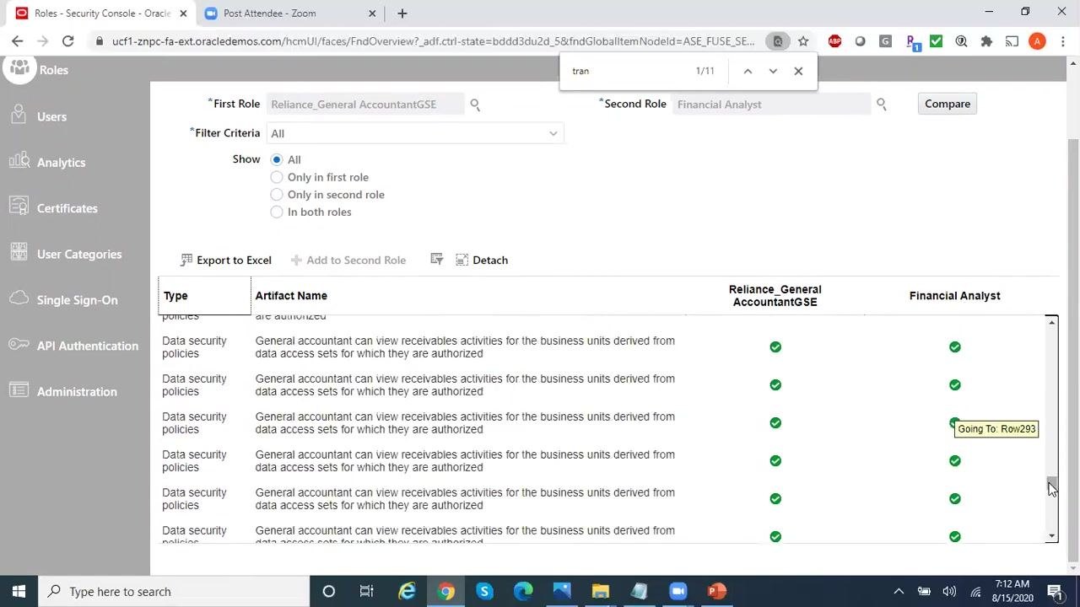Show hidden system tray icons
Image resolution: width=1080 pixels, height=607 pixels.
(899, 591)
